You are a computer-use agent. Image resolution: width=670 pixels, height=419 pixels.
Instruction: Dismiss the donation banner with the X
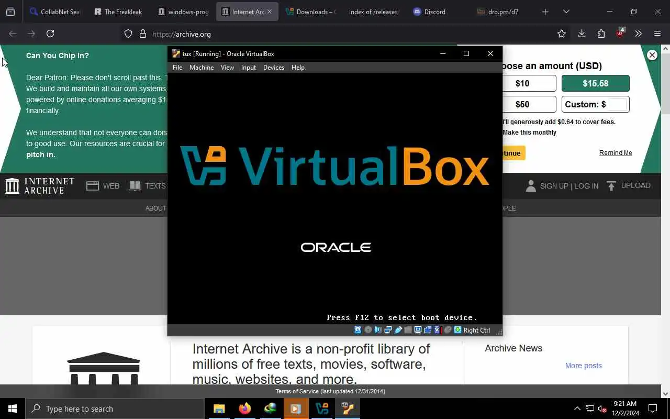[x=652, y=55]
